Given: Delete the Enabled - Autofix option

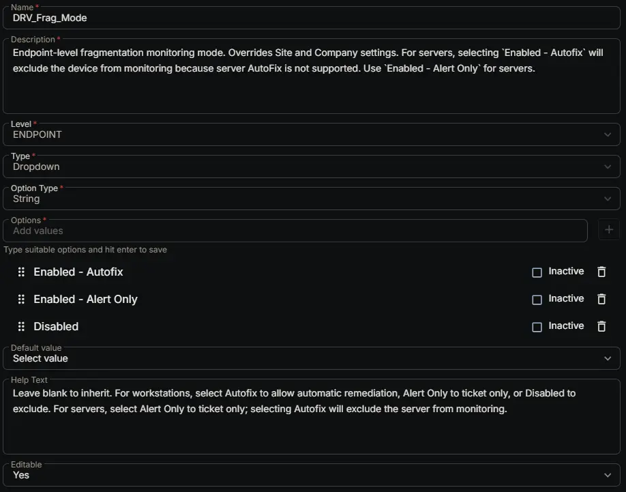Looking at the screenshot, I should point(601,272).
